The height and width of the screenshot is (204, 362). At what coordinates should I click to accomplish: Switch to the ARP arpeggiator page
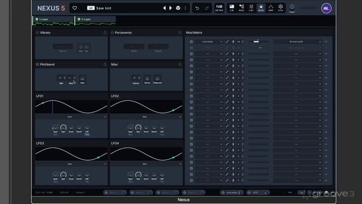click(271, 8)
